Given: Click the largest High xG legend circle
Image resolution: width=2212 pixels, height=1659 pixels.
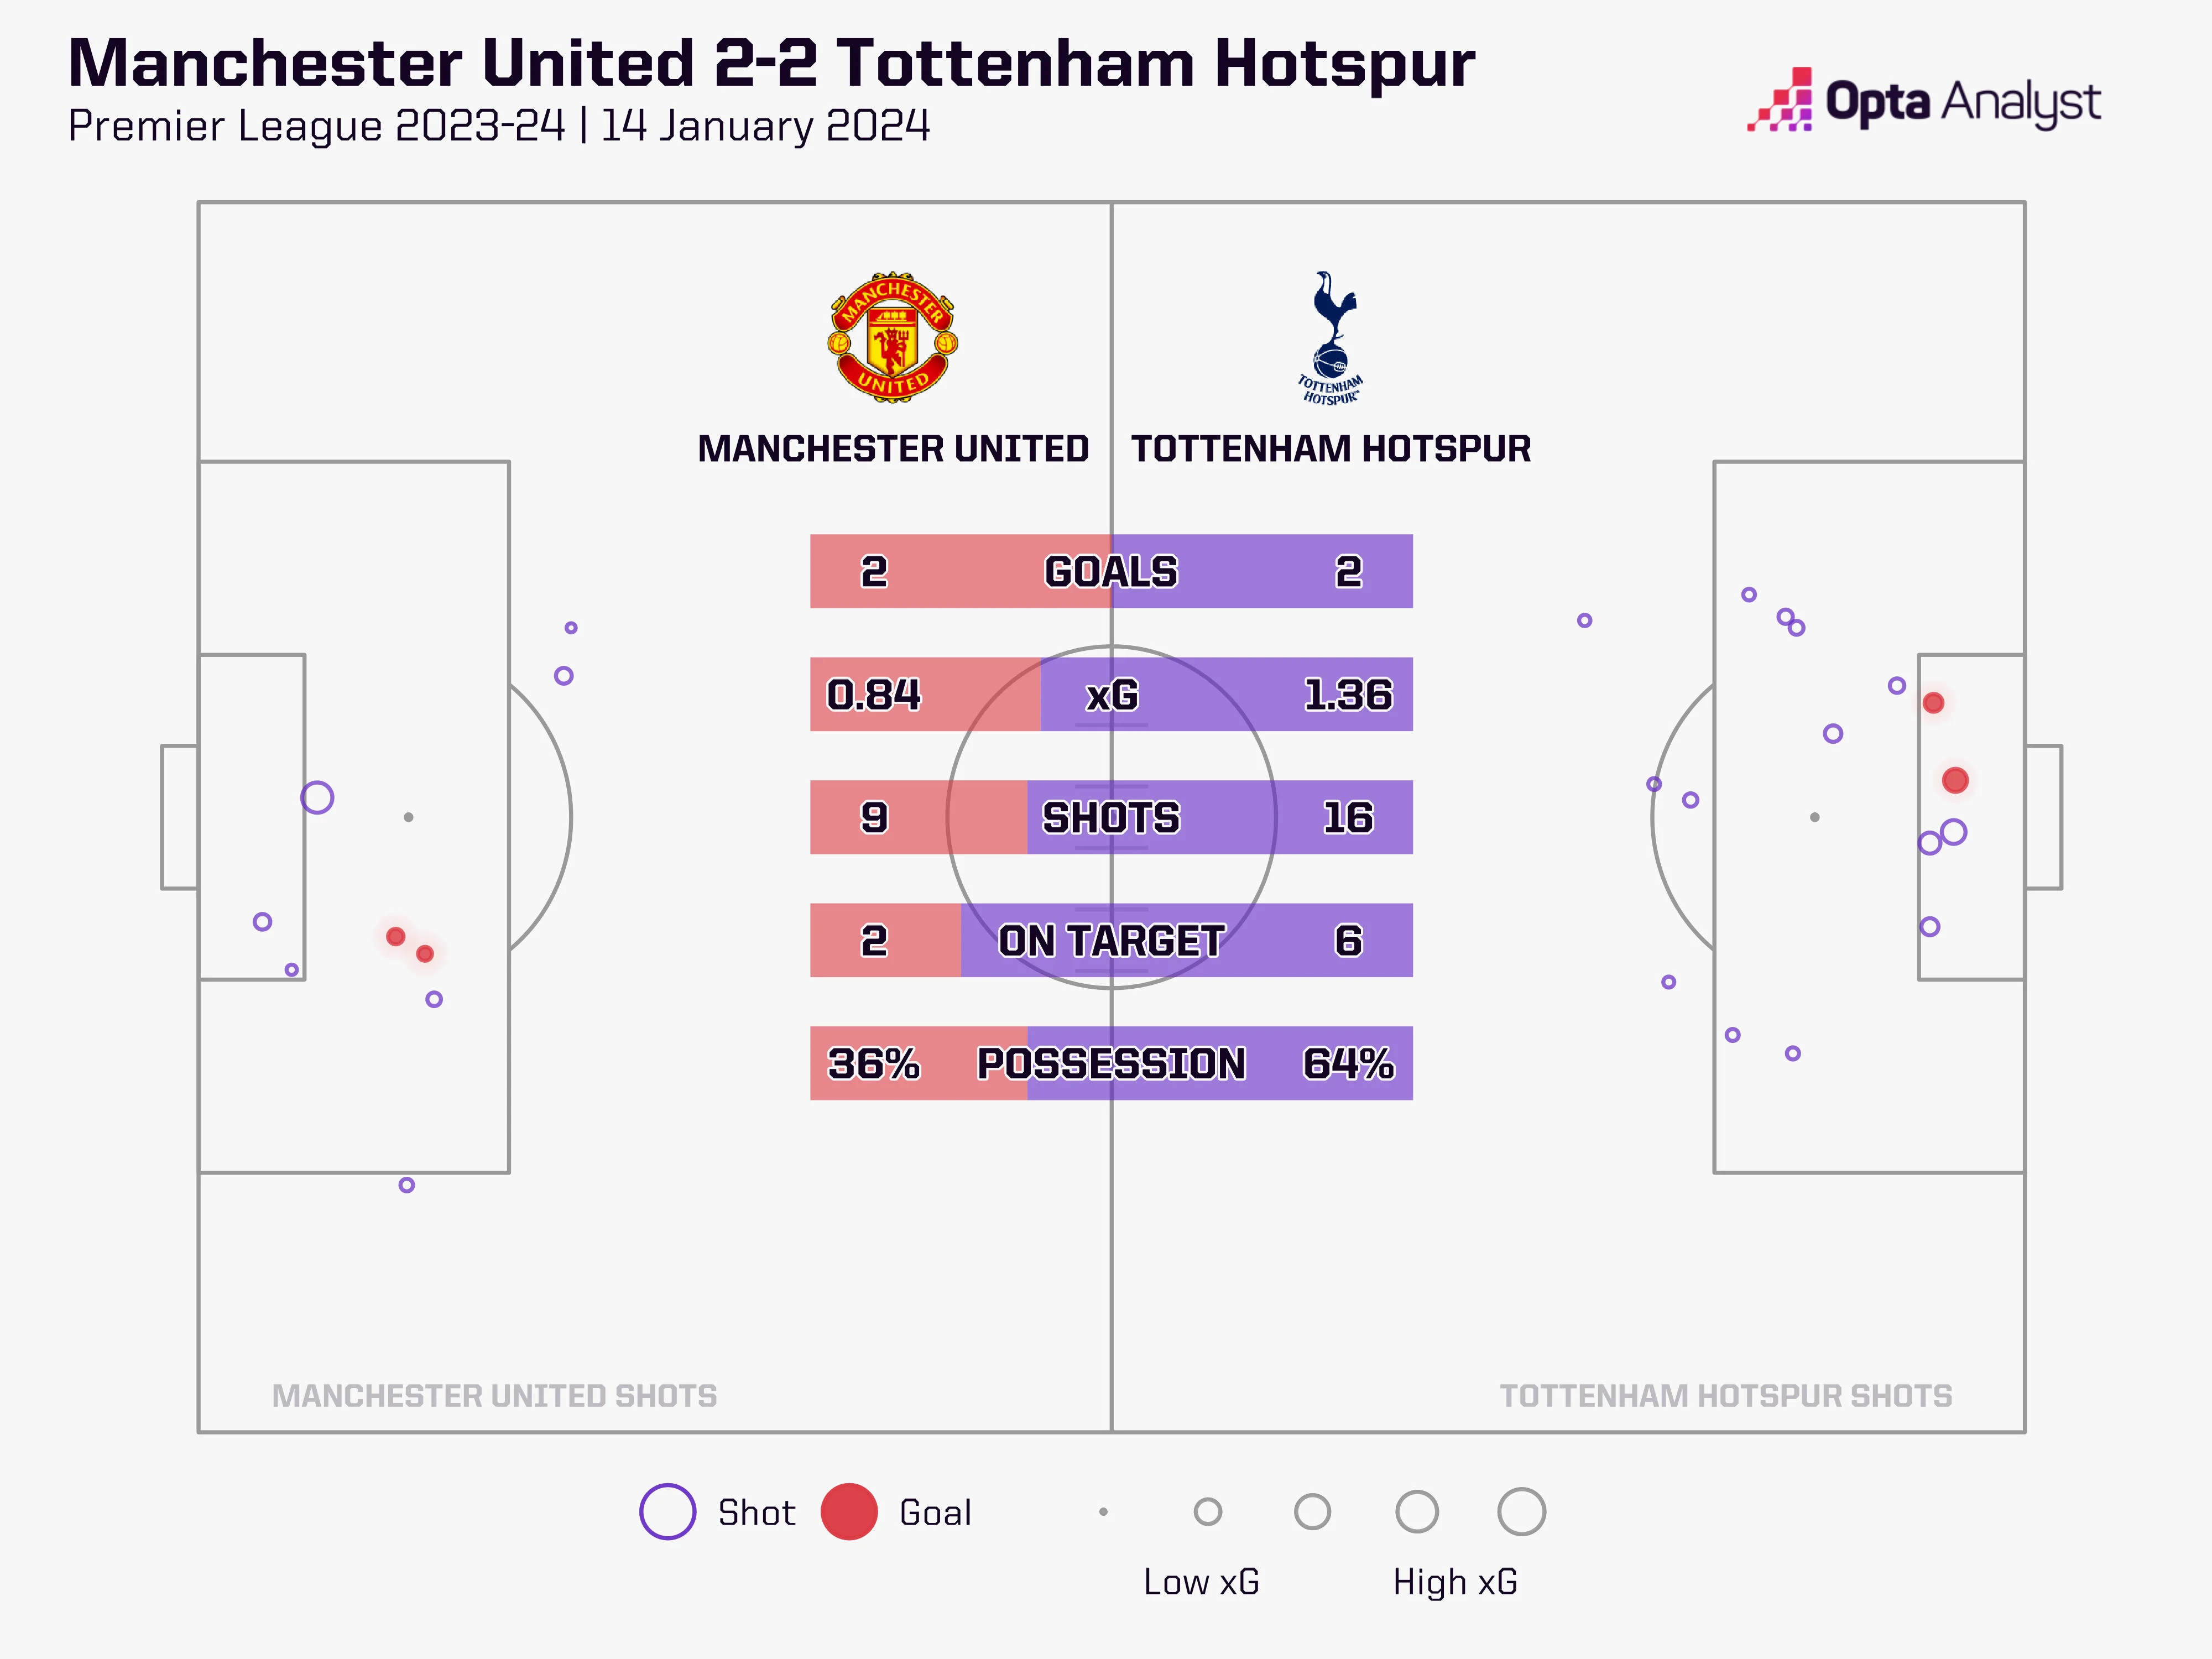Looking at the screenshot, I should 1521,1511.
